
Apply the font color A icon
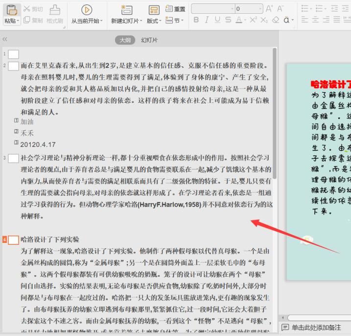coord(239,20)
